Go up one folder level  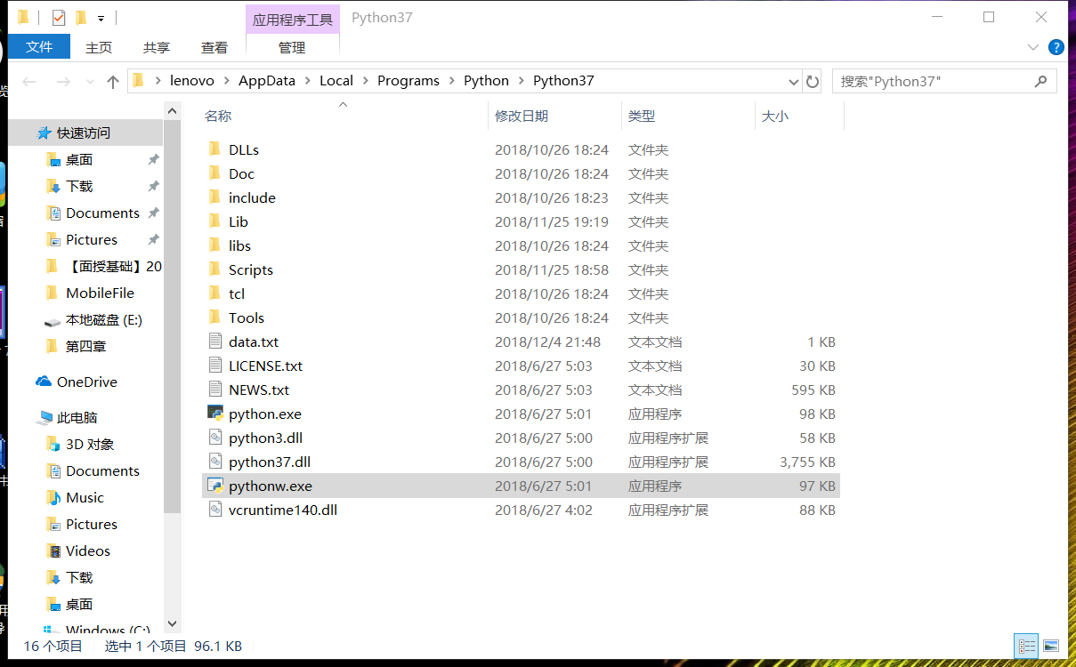(x=112, y=81)
